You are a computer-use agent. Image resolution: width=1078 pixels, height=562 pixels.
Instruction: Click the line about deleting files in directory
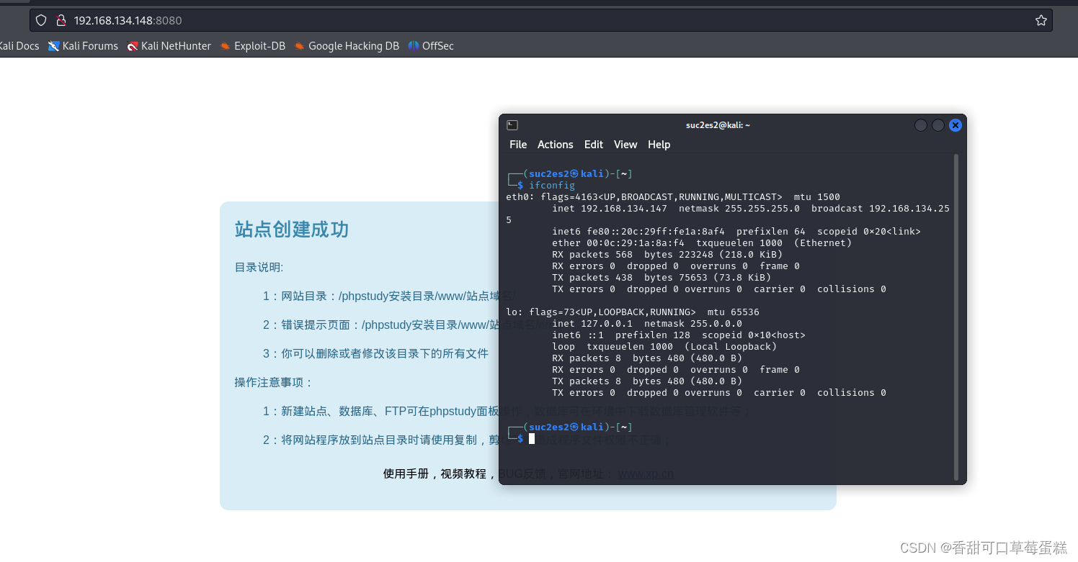coord(375,353)
